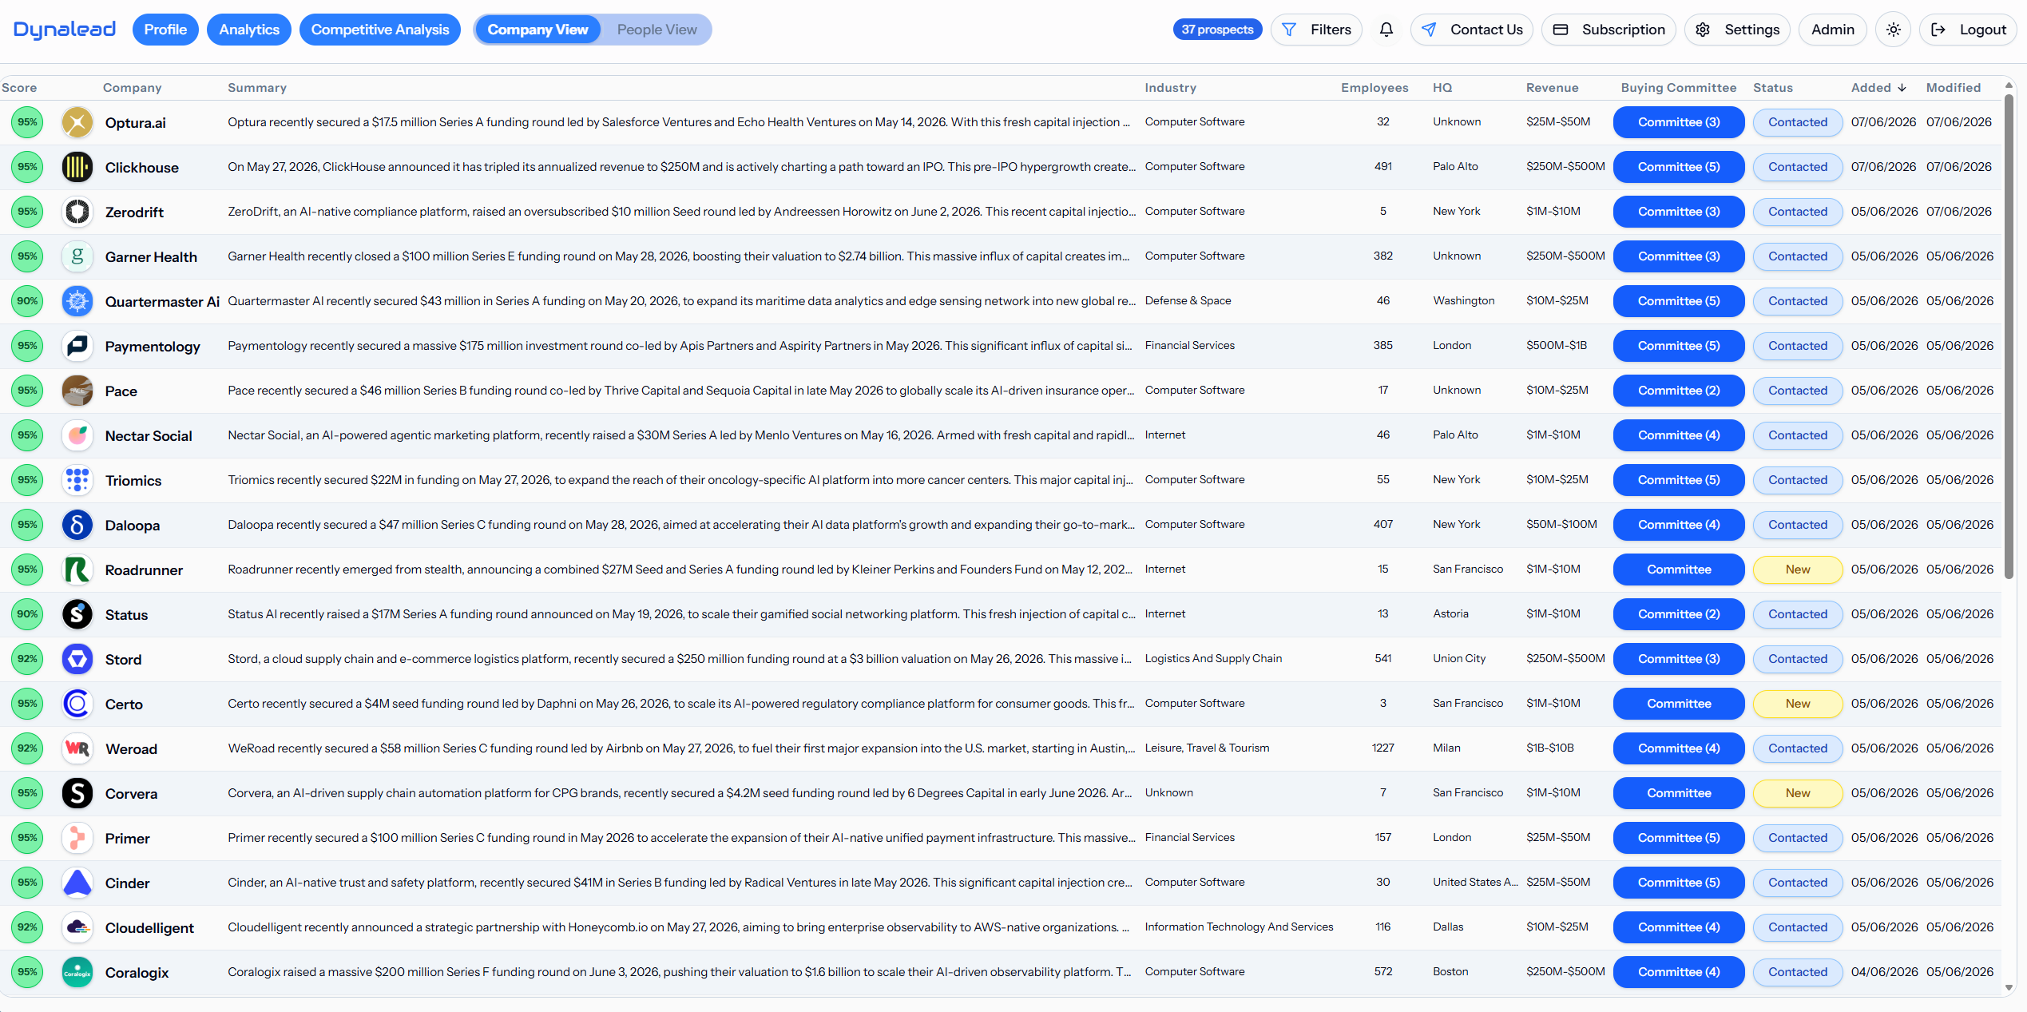Open the Competitive Analysis tab
Image resolution: width=2027 pixels, height=1012 pixels.
(380, 30)
